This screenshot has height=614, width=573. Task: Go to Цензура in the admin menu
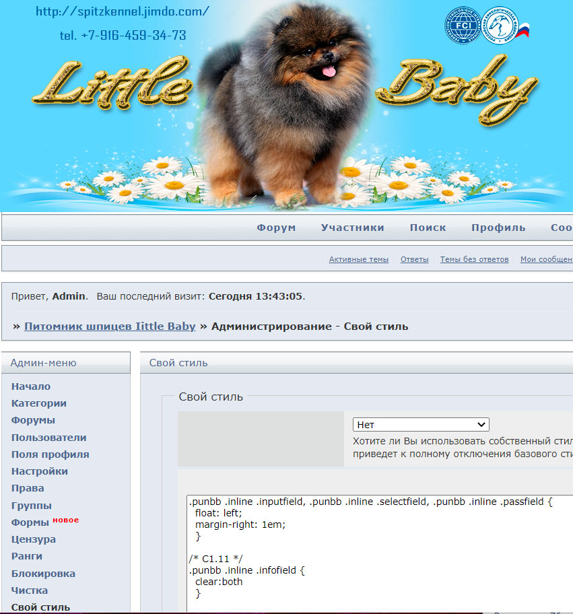pos(33,539)
